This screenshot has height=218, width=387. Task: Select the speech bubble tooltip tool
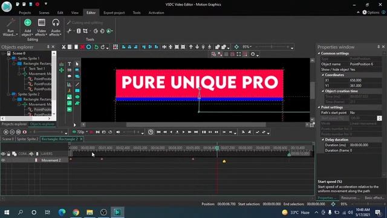point(70,76)
